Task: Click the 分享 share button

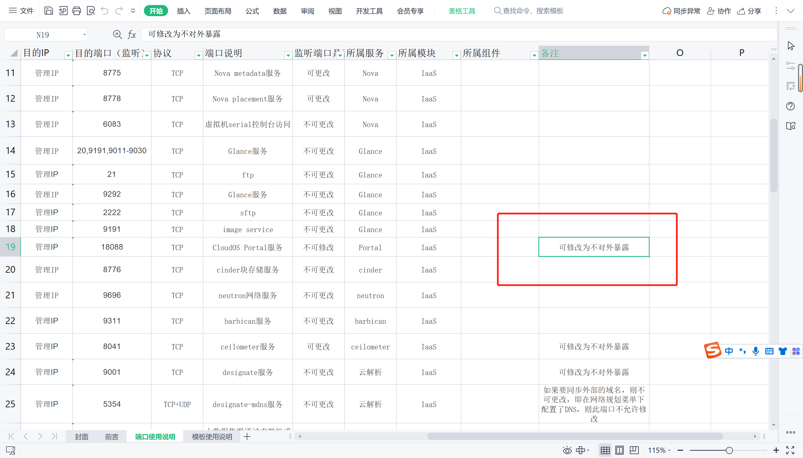Action: (749, 11)
